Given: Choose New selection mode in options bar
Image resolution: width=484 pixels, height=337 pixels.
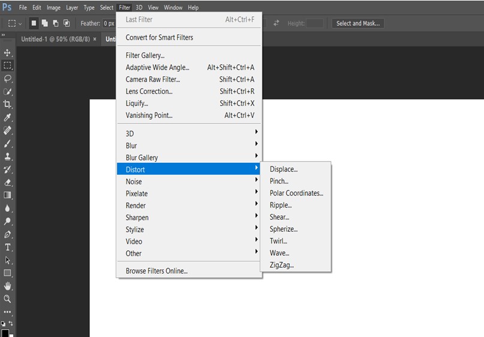Looking at the screenshot, I should coord(34,23).
